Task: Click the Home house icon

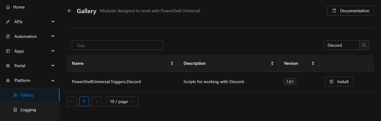Action: (8, 7)
